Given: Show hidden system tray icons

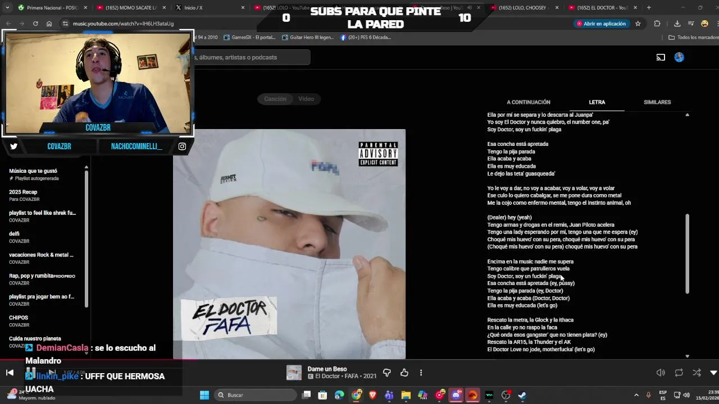Looking at the screenshot, I should 636,395.
